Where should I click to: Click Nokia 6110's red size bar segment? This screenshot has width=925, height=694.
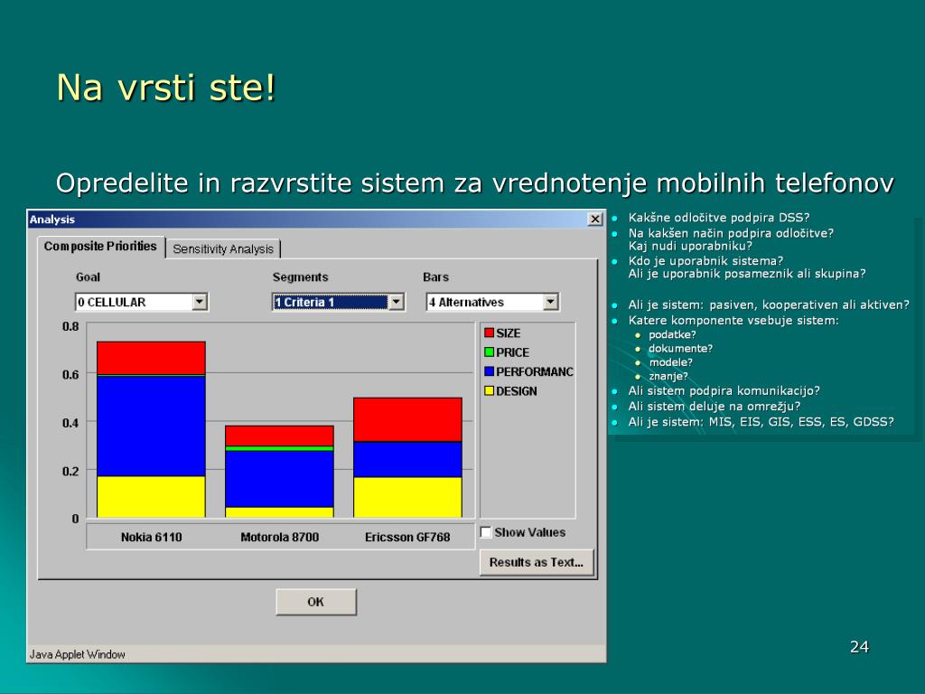pos(151,358)
